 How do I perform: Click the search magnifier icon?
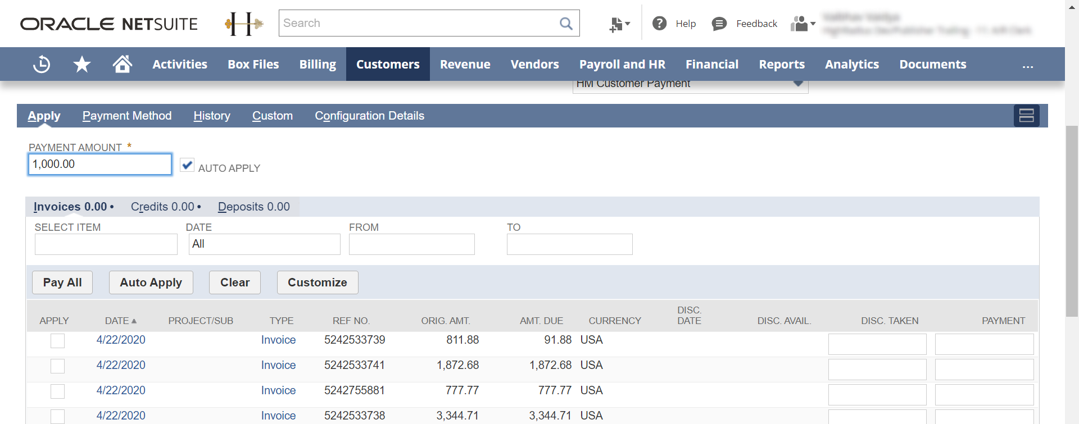[x=566, y=24]
